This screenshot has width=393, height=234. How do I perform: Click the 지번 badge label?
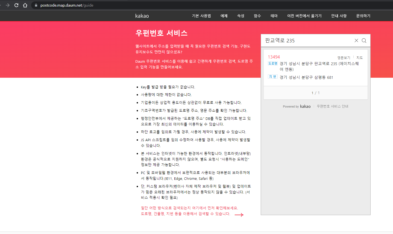[273, 77]
